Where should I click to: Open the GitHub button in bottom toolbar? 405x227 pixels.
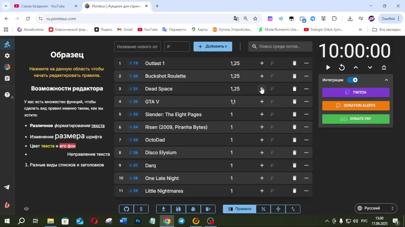[126, 209]
